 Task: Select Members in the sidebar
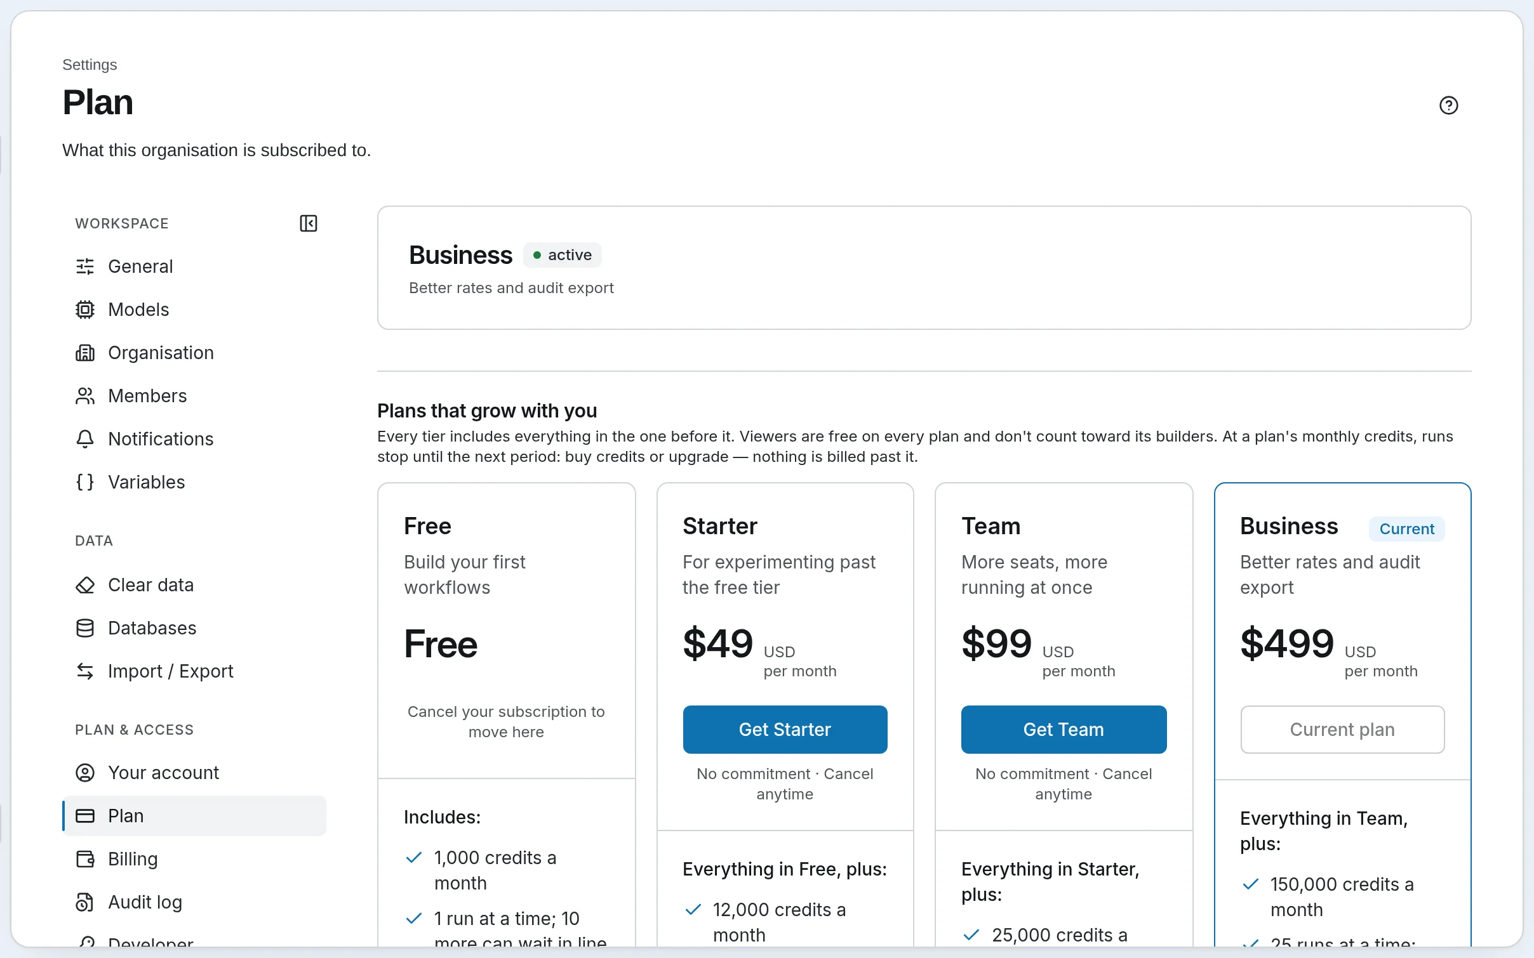tap(194, 396)
